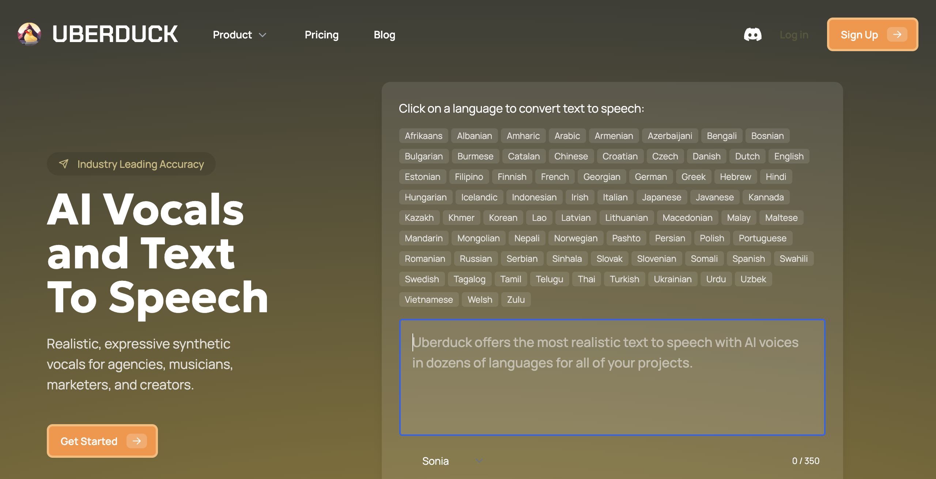Image resolution: width=936 pixels, height=479 pixels.
Task: Pick the Arabic language
Action: 567,136
